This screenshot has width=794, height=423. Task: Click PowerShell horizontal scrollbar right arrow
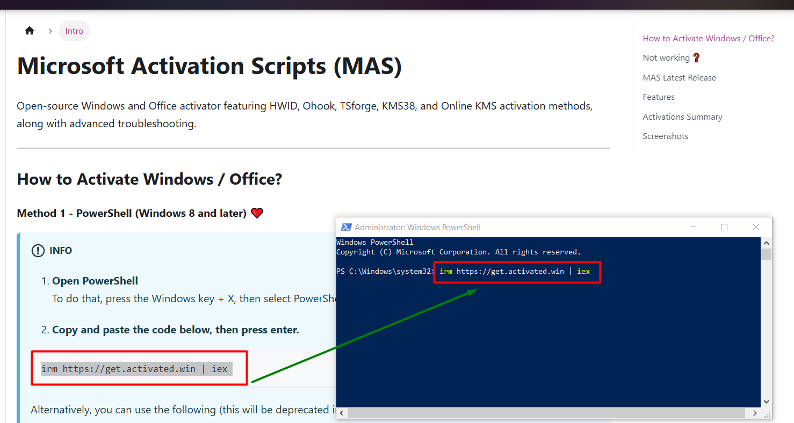tap(755, 413)
